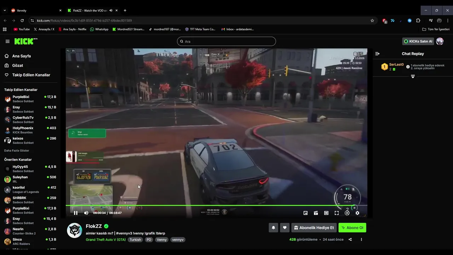The width and height of the screenshot is (453, 255).
Task: Open the tab search dropdown arrow
Action: click(x=5, y=10)
